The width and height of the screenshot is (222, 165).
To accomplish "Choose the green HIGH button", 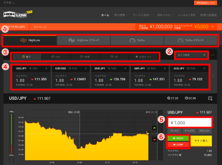I will 178,138.
